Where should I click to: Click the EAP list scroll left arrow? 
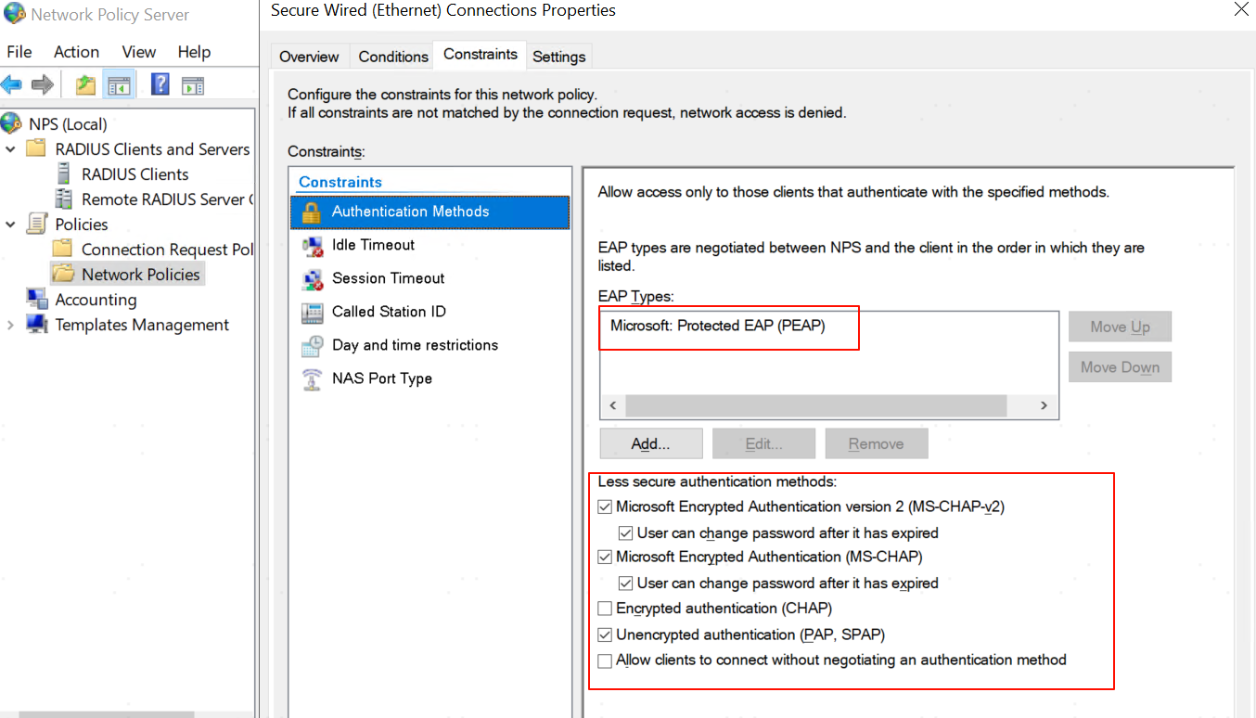coord(612,405)
